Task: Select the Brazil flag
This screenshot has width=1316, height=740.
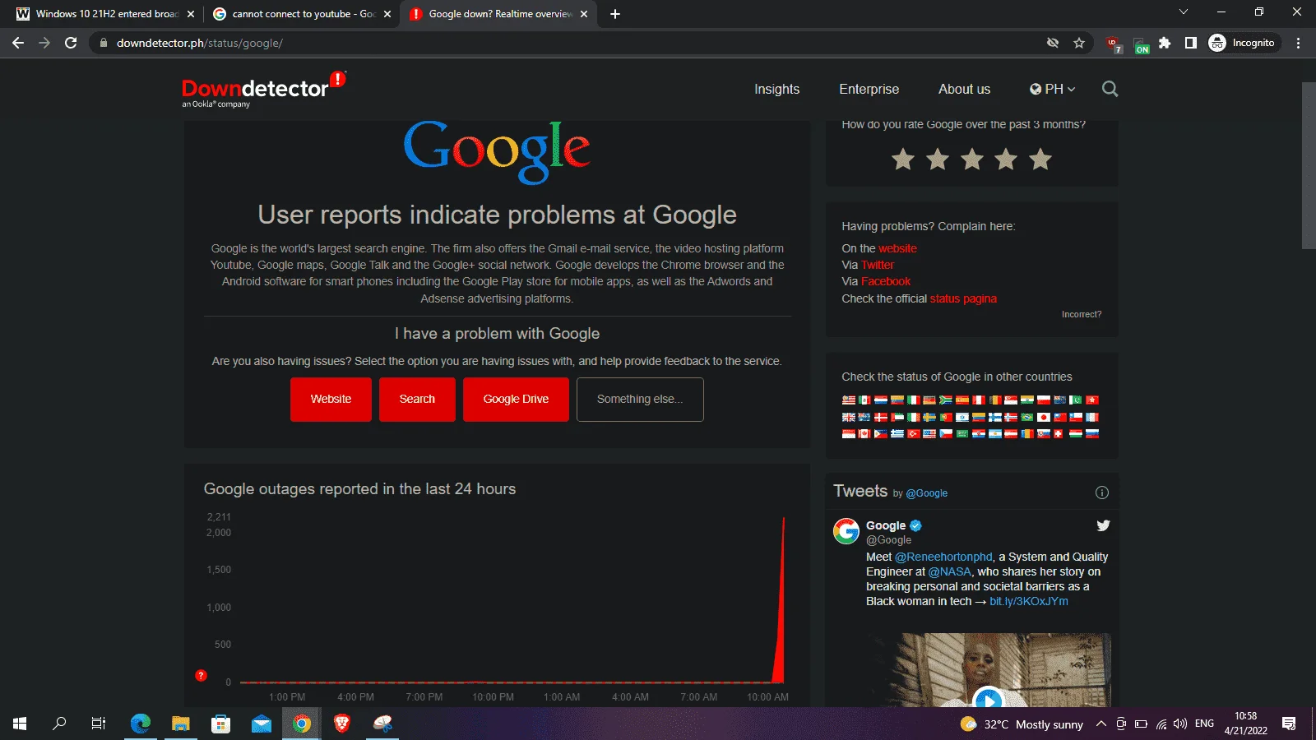Action: pyautogui.click(x=1027, y=417)
